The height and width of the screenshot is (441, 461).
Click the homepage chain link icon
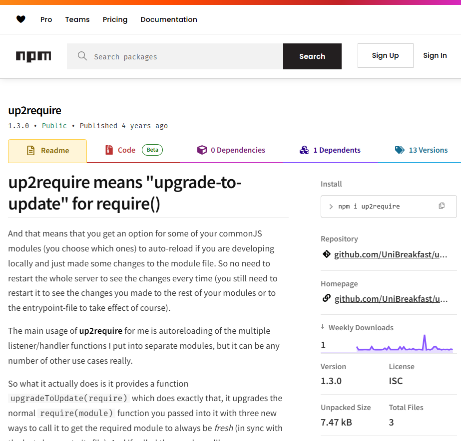pyautogui.click(x=326, y=298)
